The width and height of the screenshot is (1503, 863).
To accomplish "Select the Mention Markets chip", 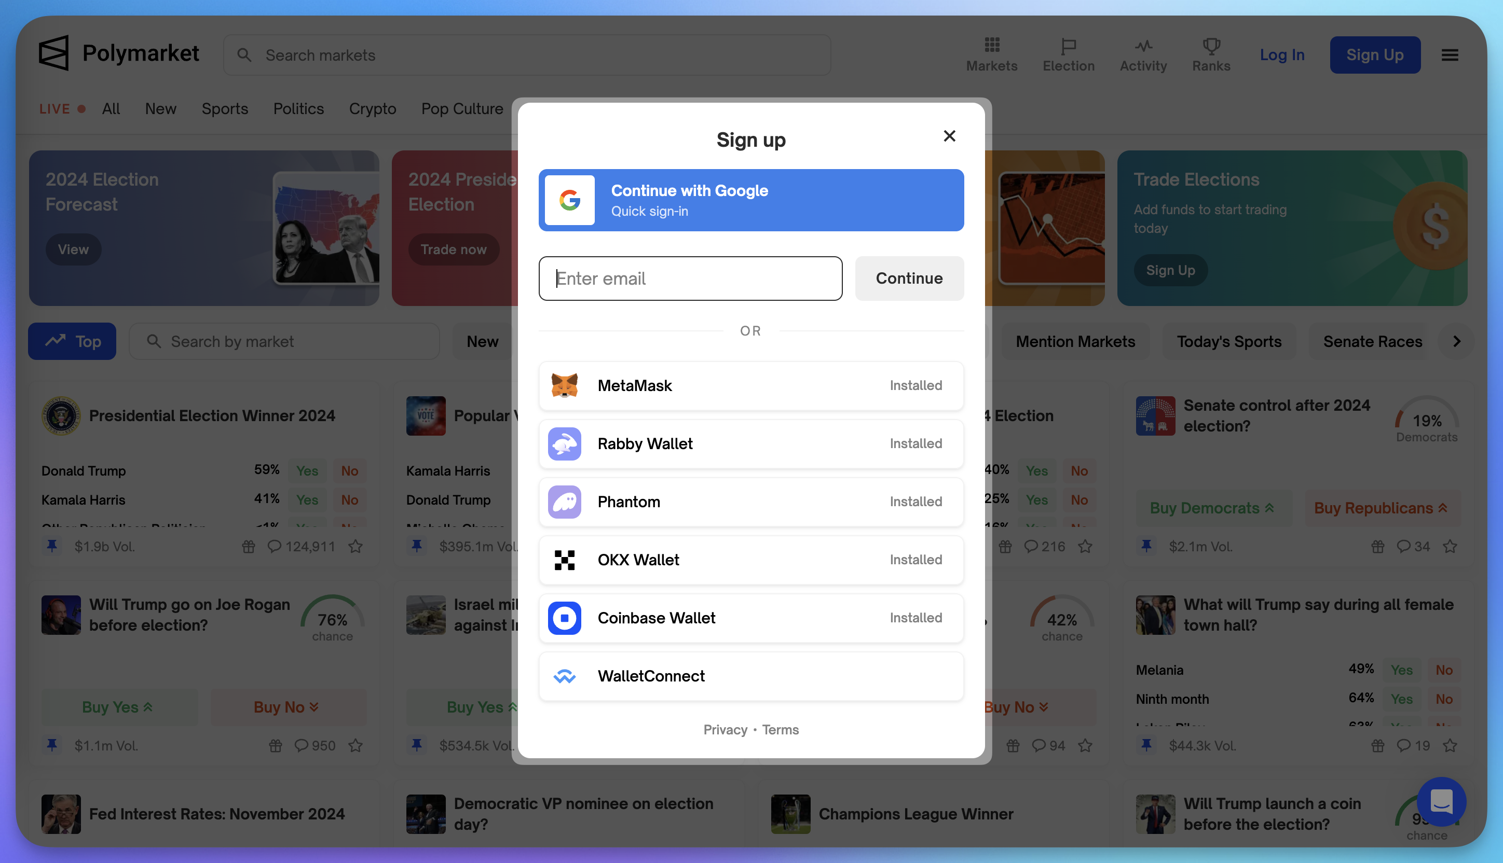I will (1075, 341).
